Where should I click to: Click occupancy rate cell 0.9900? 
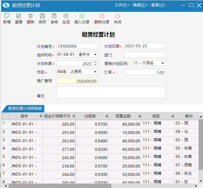point(92,133)
